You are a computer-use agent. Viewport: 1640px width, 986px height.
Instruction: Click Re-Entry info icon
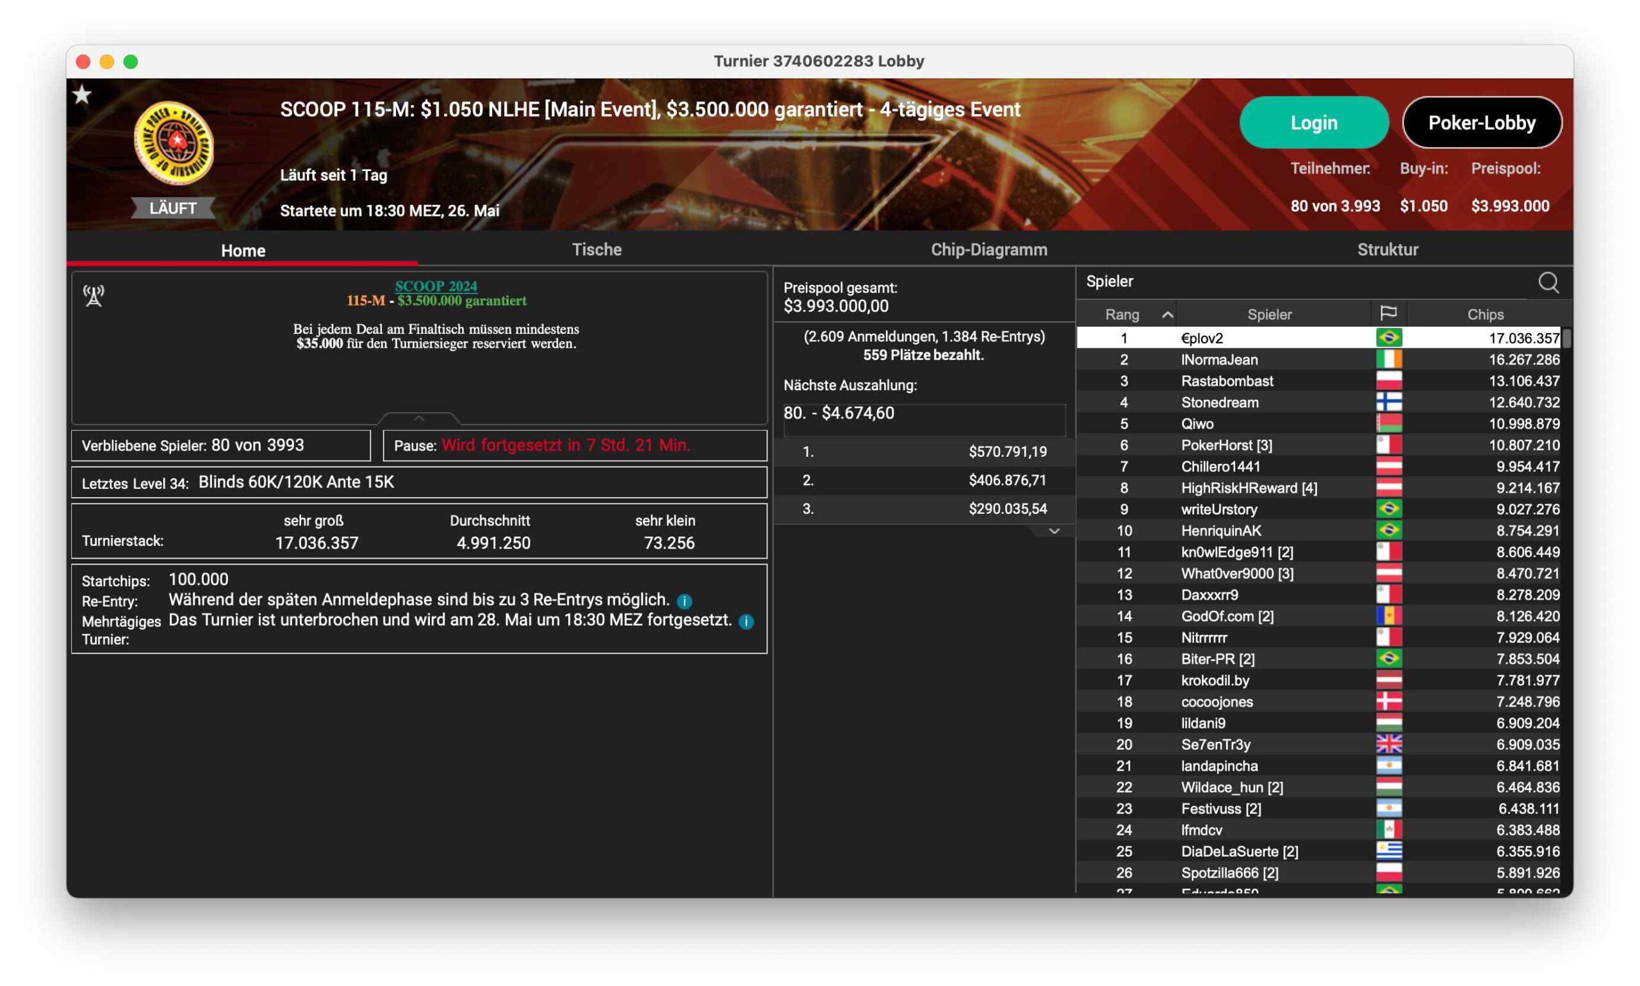(684, 602)
